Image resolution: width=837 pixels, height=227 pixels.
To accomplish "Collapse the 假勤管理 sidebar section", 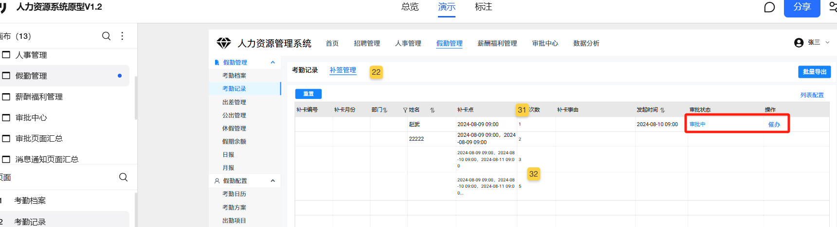I will [x=273, y=63].
